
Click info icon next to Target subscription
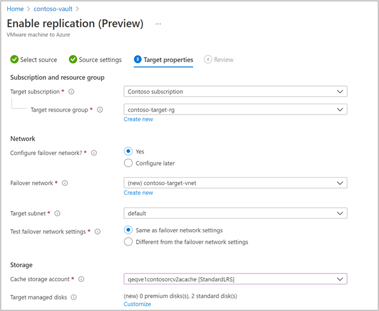coord(71,92)
